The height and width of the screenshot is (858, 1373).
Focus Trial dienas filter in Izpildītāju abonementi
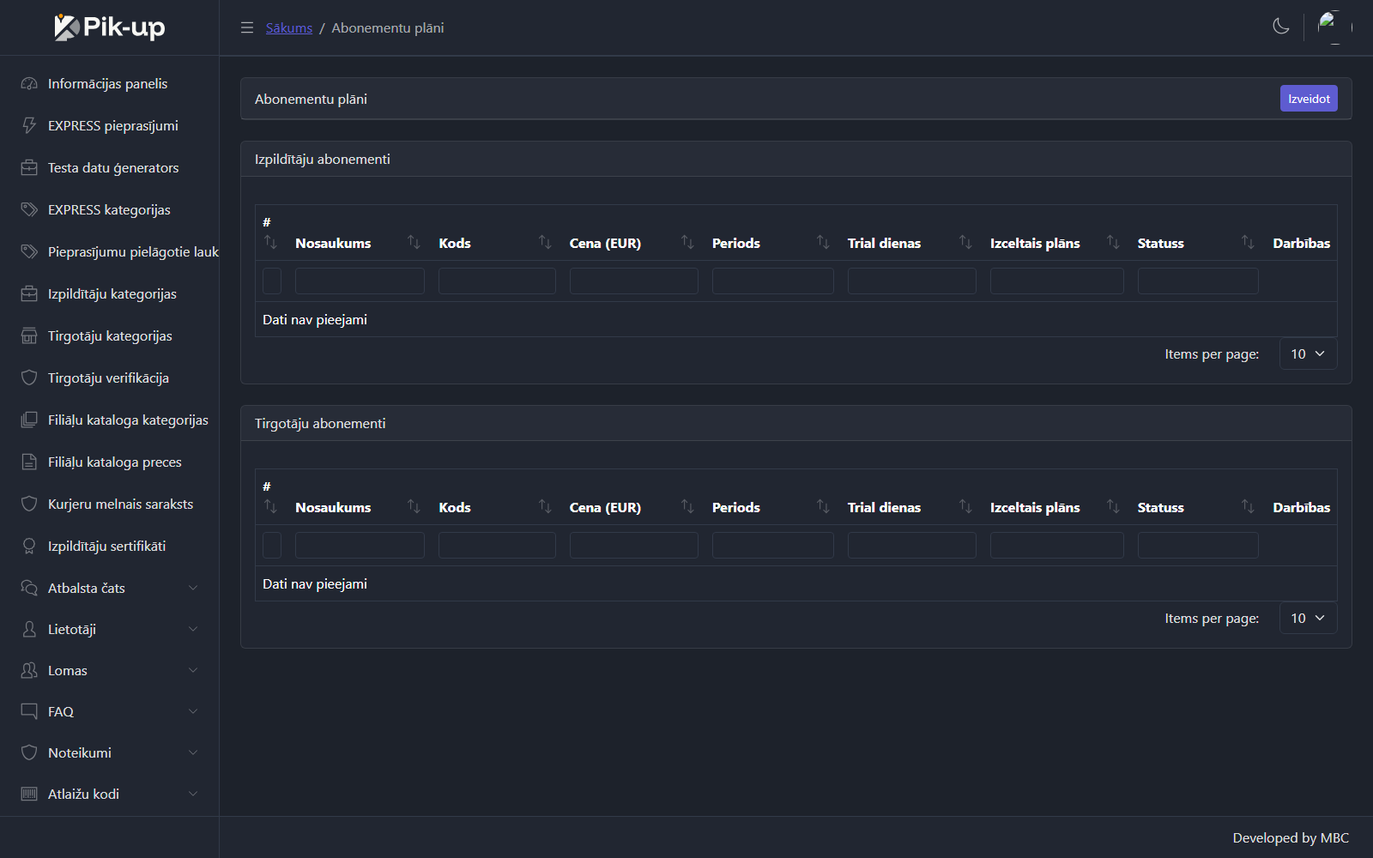click(912, 281)
